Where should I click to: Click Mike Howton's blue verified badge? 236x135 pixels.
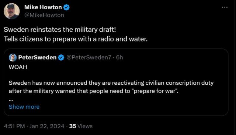coord(66,7)
